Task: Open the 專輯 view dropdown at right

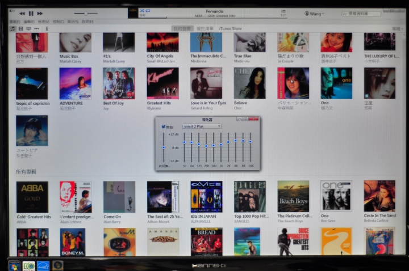Action: point(398,29)
